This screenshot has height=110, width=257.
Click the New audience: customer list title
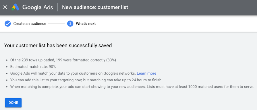[95, 7]
